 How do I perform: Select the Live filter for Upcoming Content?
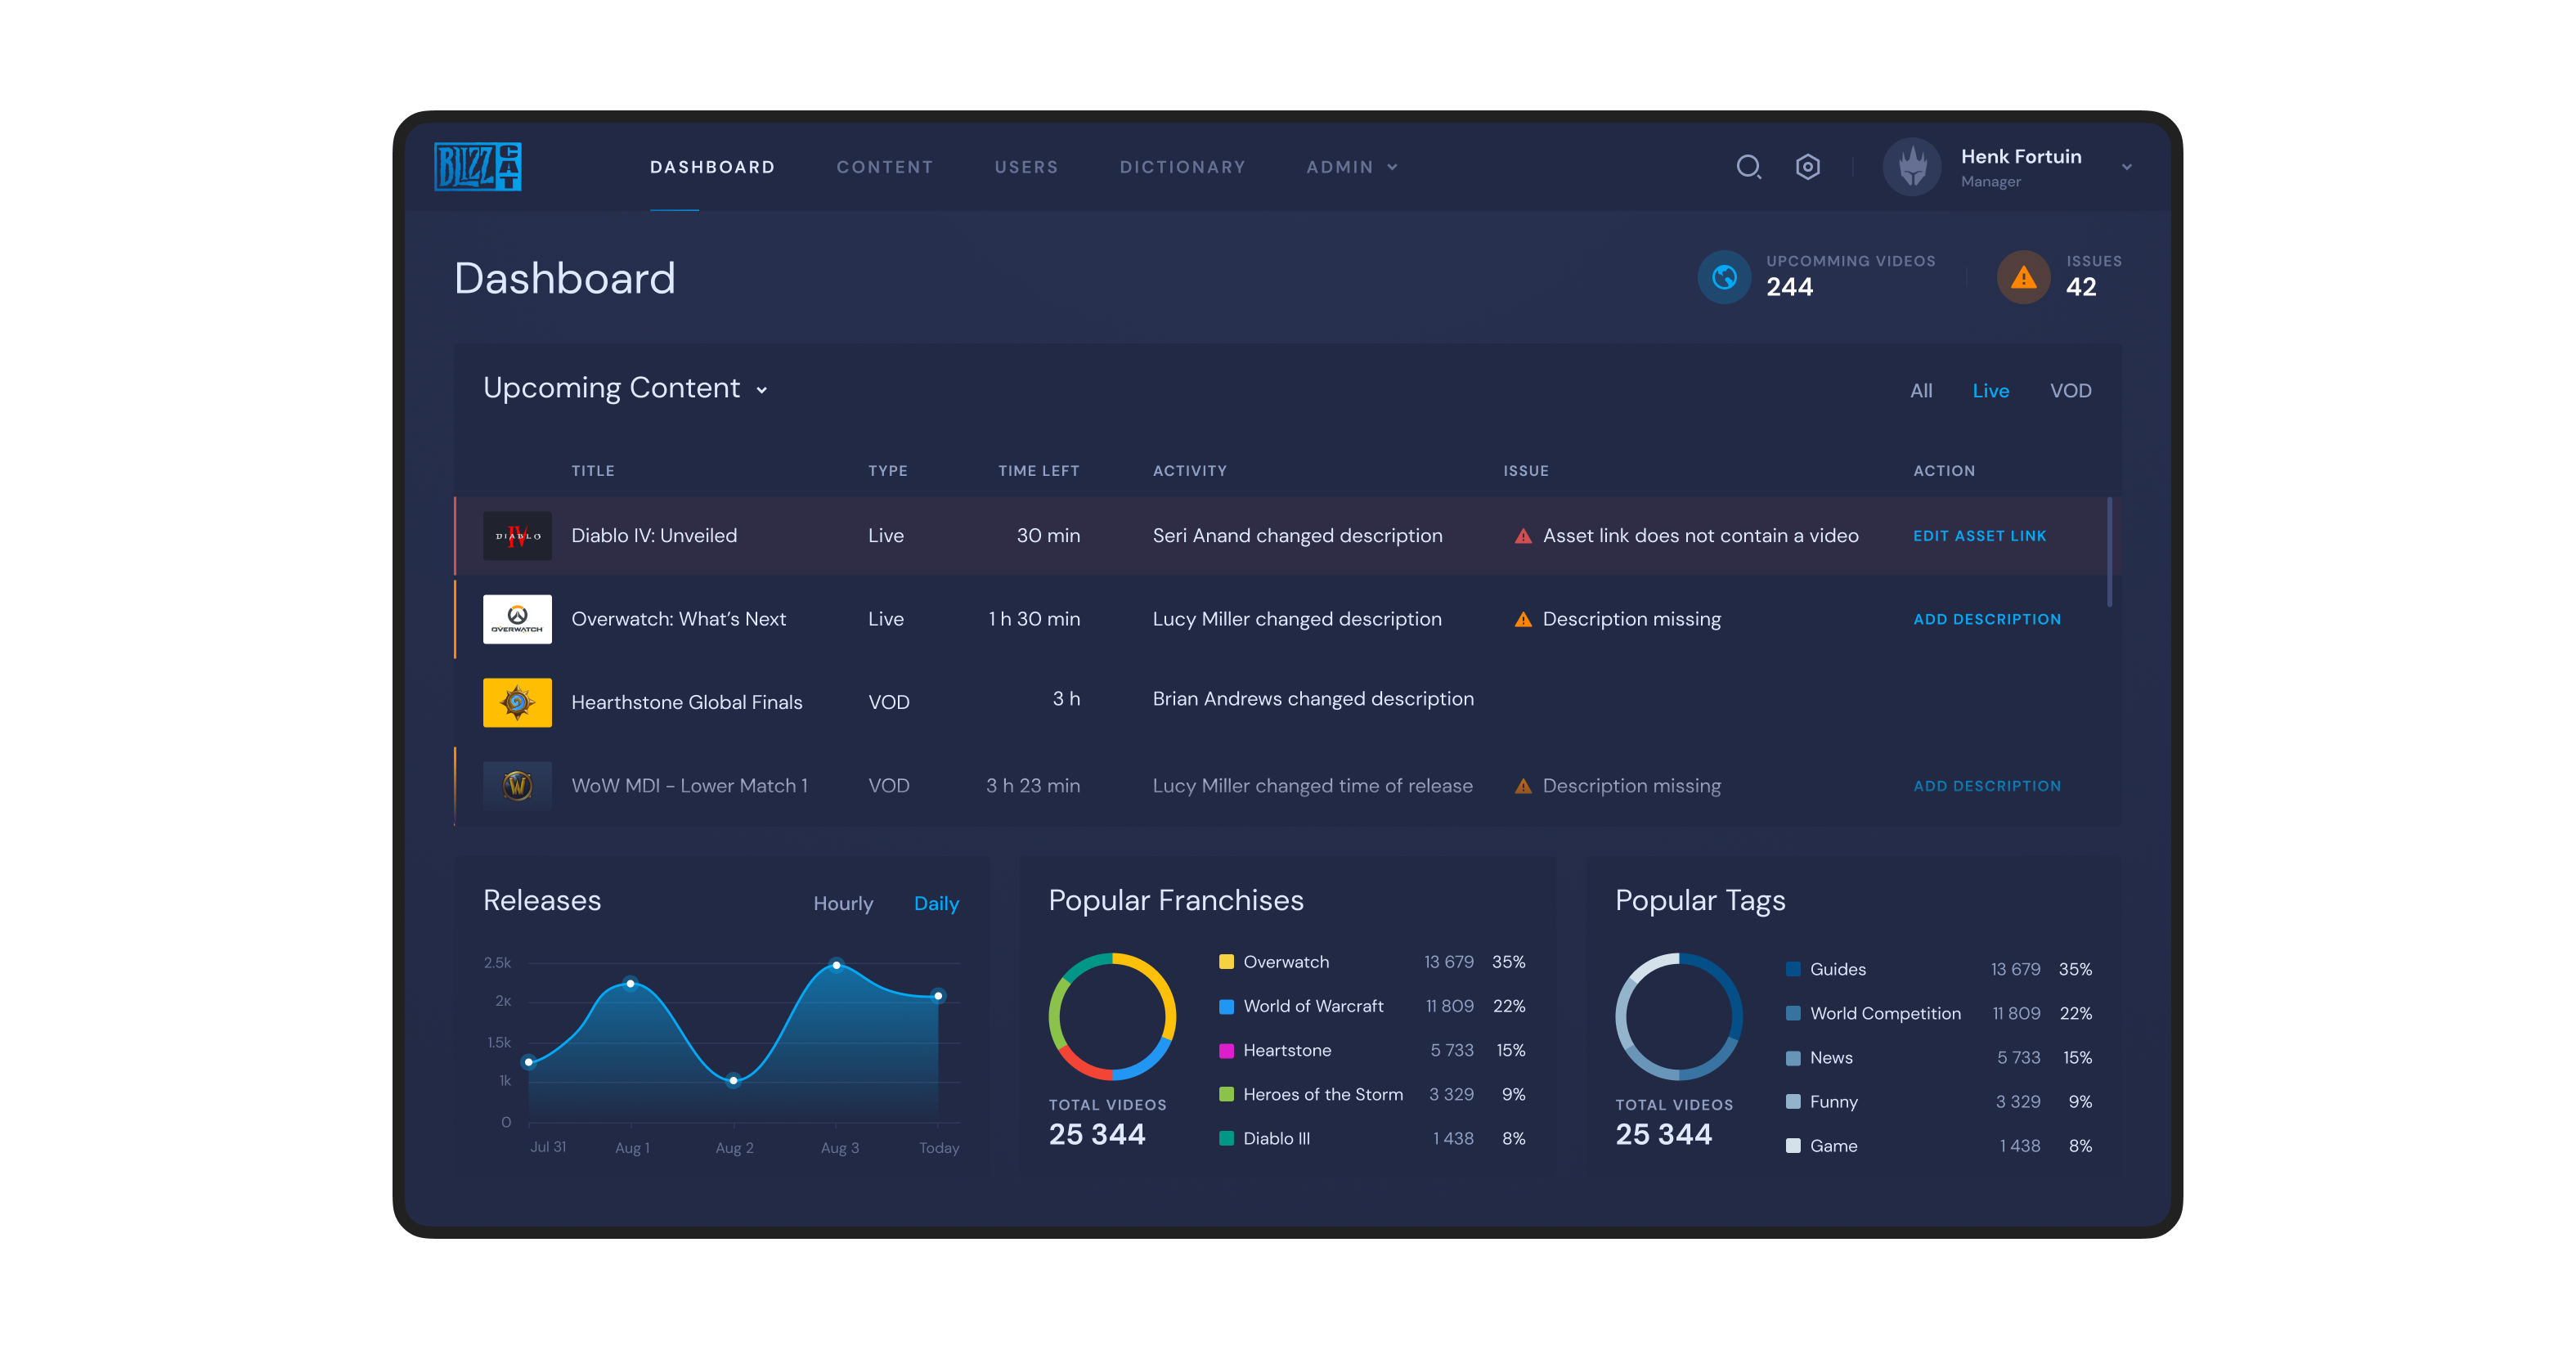(1991, 390)
